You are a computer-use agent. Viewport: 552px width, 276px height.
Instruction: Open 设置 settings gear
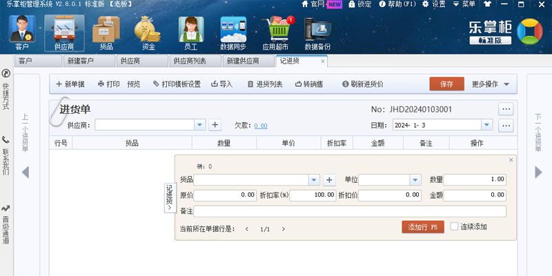click(434, 4)
